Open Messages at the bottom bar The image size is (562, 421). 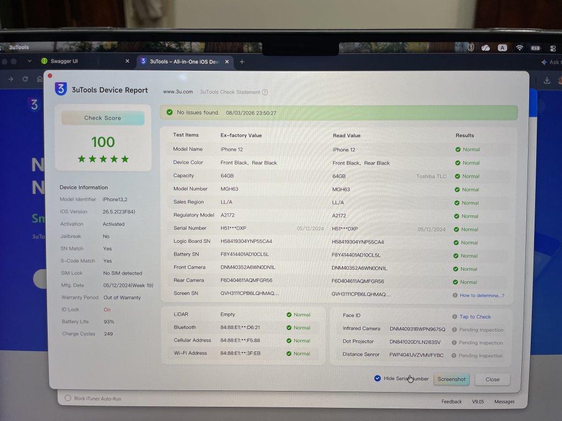click(504, 402)
